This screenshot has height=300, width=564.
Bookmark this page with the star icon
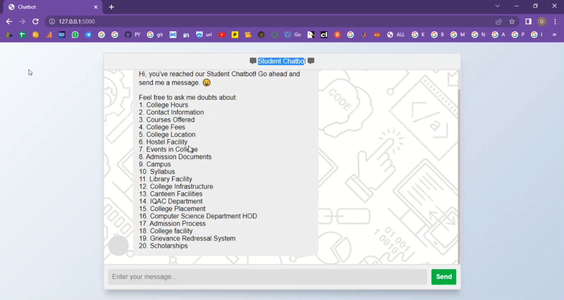(x=512, y=22)
